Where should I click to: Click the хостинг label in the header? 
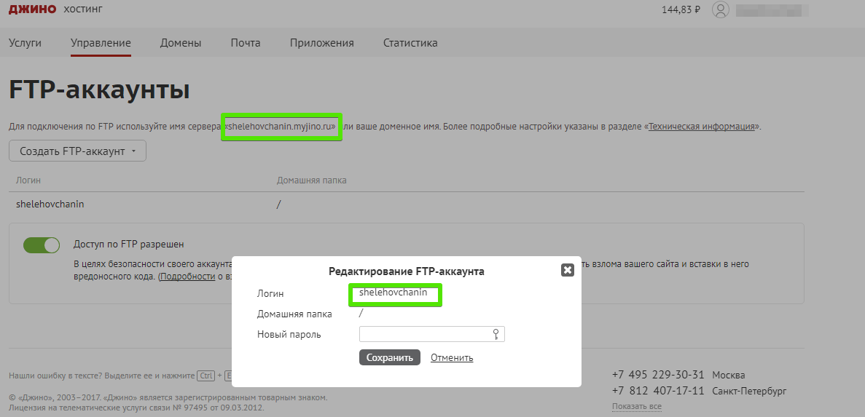(83, 9)
